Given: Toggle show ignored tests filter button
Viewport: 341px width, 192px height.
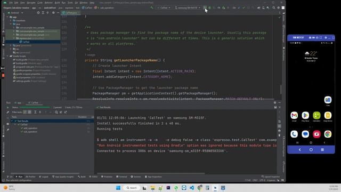Looking at the screenshot, I should 29,112.
